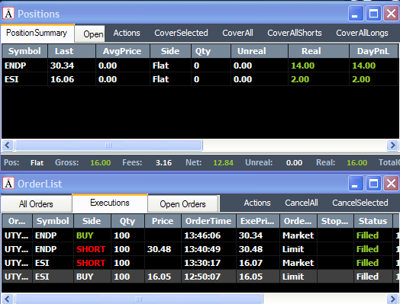Image resolution: width=400 pixels, height=304 pixels.
Task: Click the Fees value 3.16
Action: (x=164, y=163)
